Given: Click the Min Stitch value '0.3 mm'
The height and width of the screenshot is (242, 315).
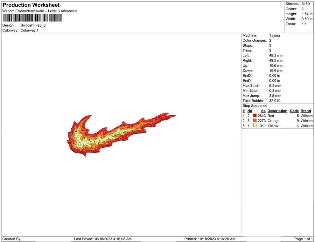Looking at the screenshot, I should (275, 91).
